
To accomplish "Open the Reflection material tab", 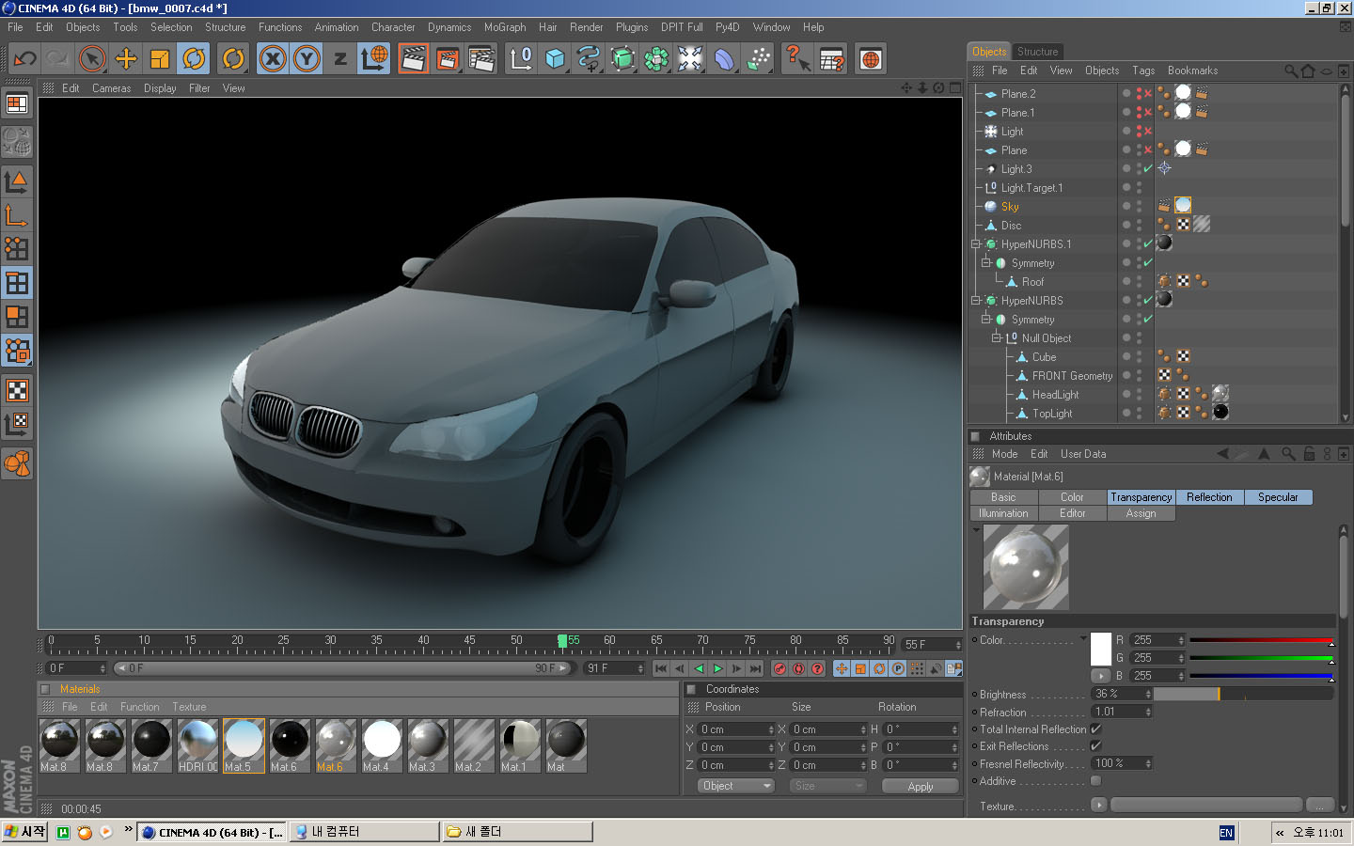I will tap(1209, 497).
